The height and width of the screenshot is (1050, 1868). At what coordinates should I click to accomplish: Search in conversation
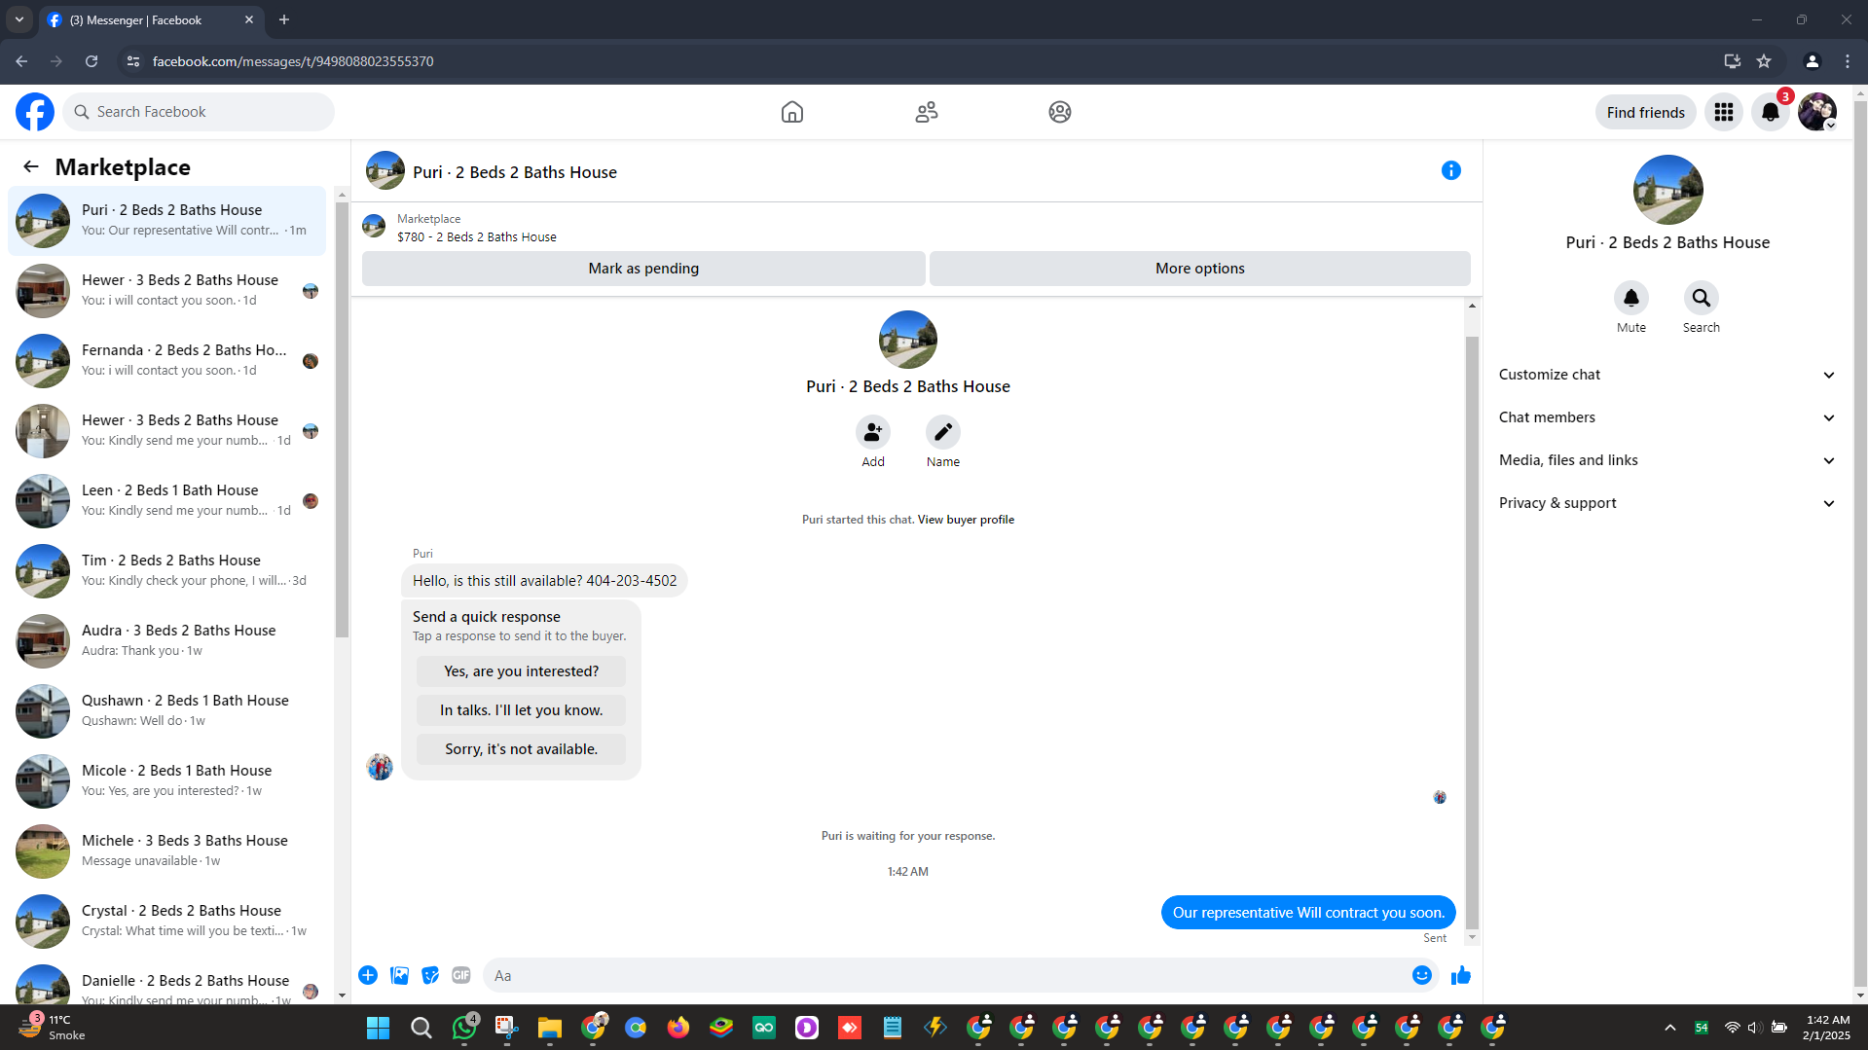pyautogui.click(x=1702, y=297)
